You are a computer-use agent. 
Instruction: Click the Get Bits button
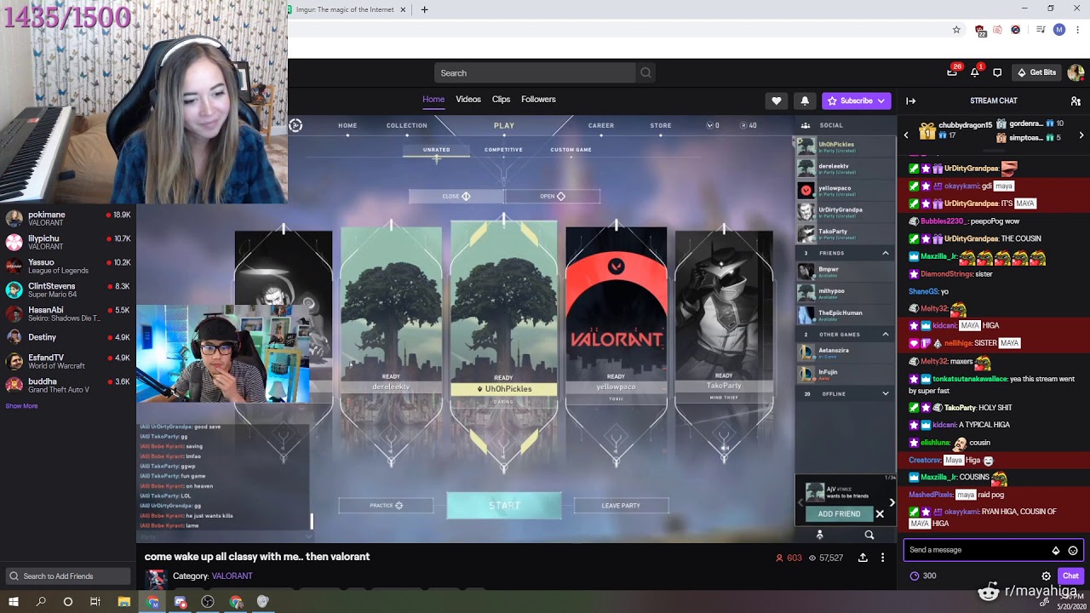tap(1036, 72)
